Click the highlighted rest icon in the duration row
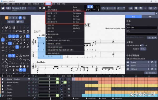 tap(28, 36)
